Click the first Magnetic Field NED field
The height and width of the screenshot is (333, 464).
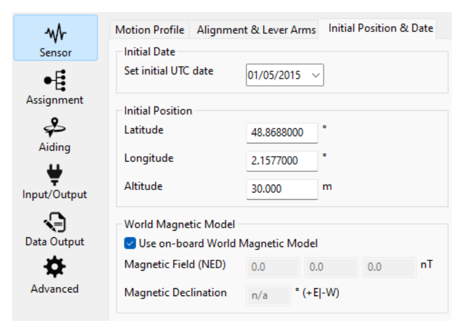[x=273, y=268]
